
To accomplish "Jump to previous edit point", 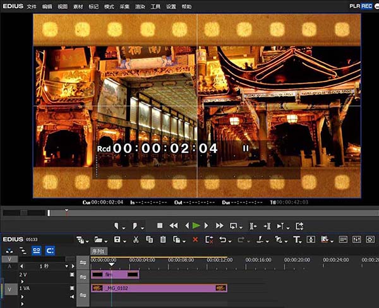I will tap(253, 226).
